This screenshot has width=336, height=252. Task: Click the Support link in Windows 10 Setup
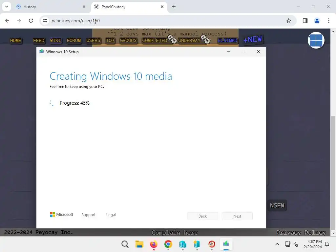[89, 215]
